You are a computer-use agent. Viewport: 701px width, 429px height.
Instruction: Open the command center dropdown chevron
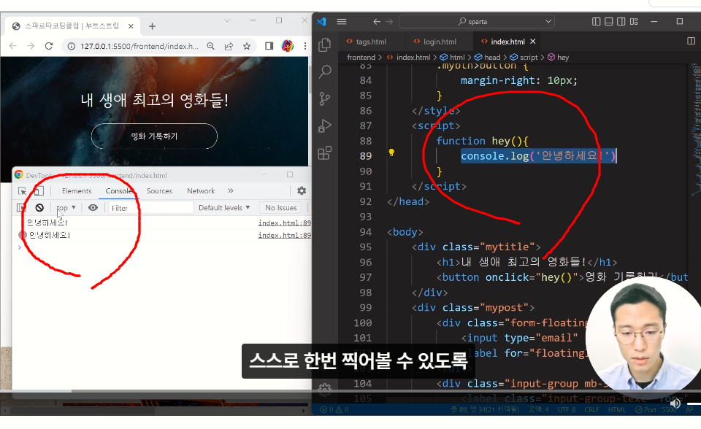click(548, 21)
